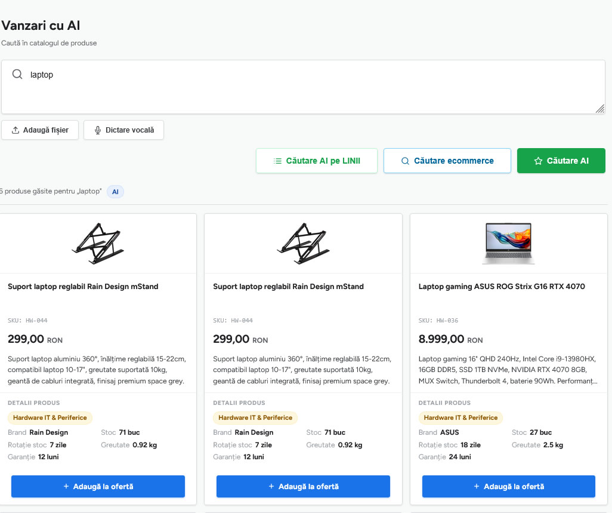Click plus icon on ASUS Adaugă la ofertă
This screenshot has height=513, width=612.
click(476, 487)
